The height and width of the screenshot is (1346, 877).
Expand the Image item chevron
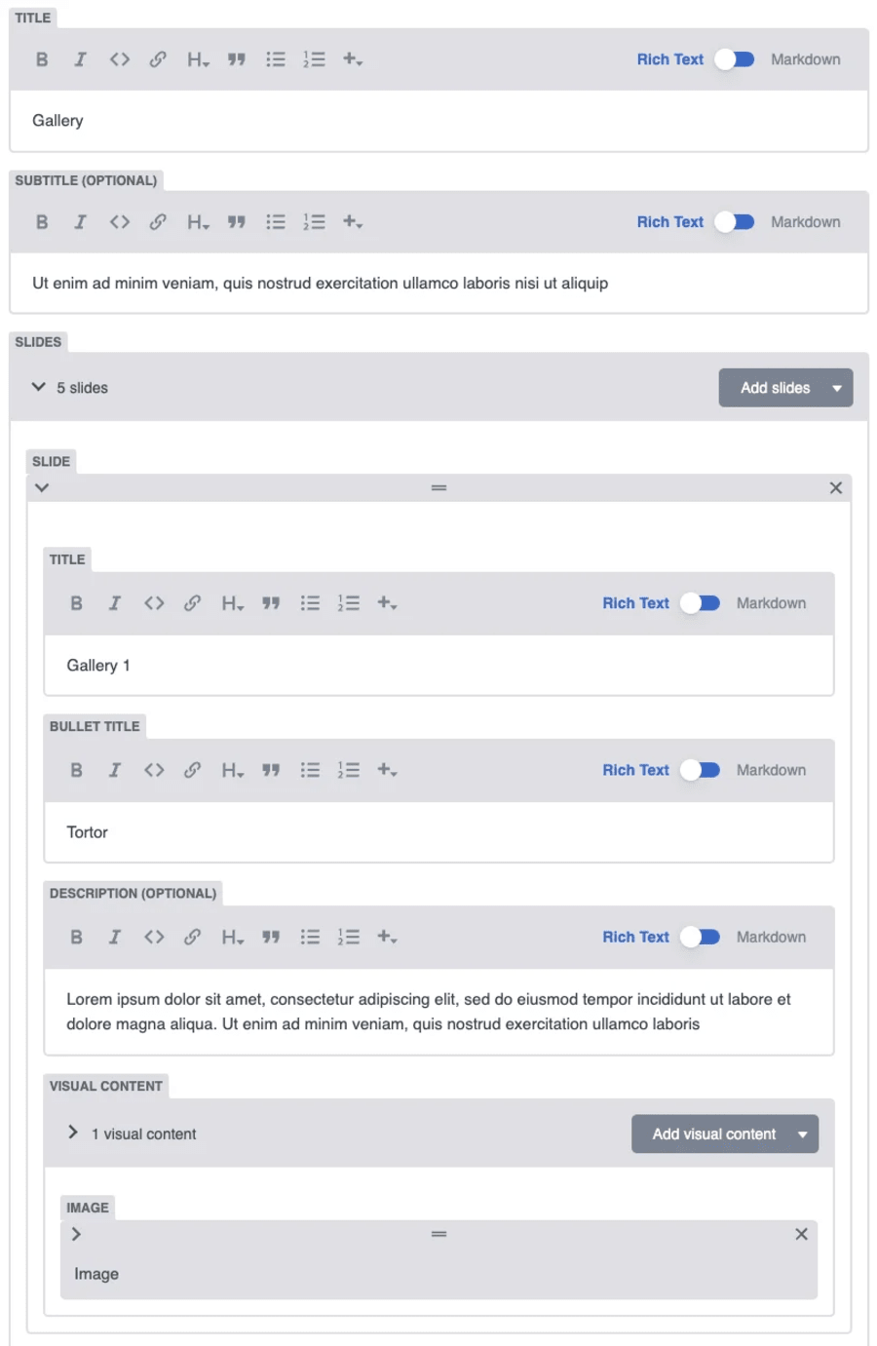(76, 1234)
